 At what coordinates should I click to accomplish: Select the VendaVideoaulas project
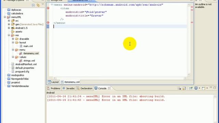(x=20, y=86)
